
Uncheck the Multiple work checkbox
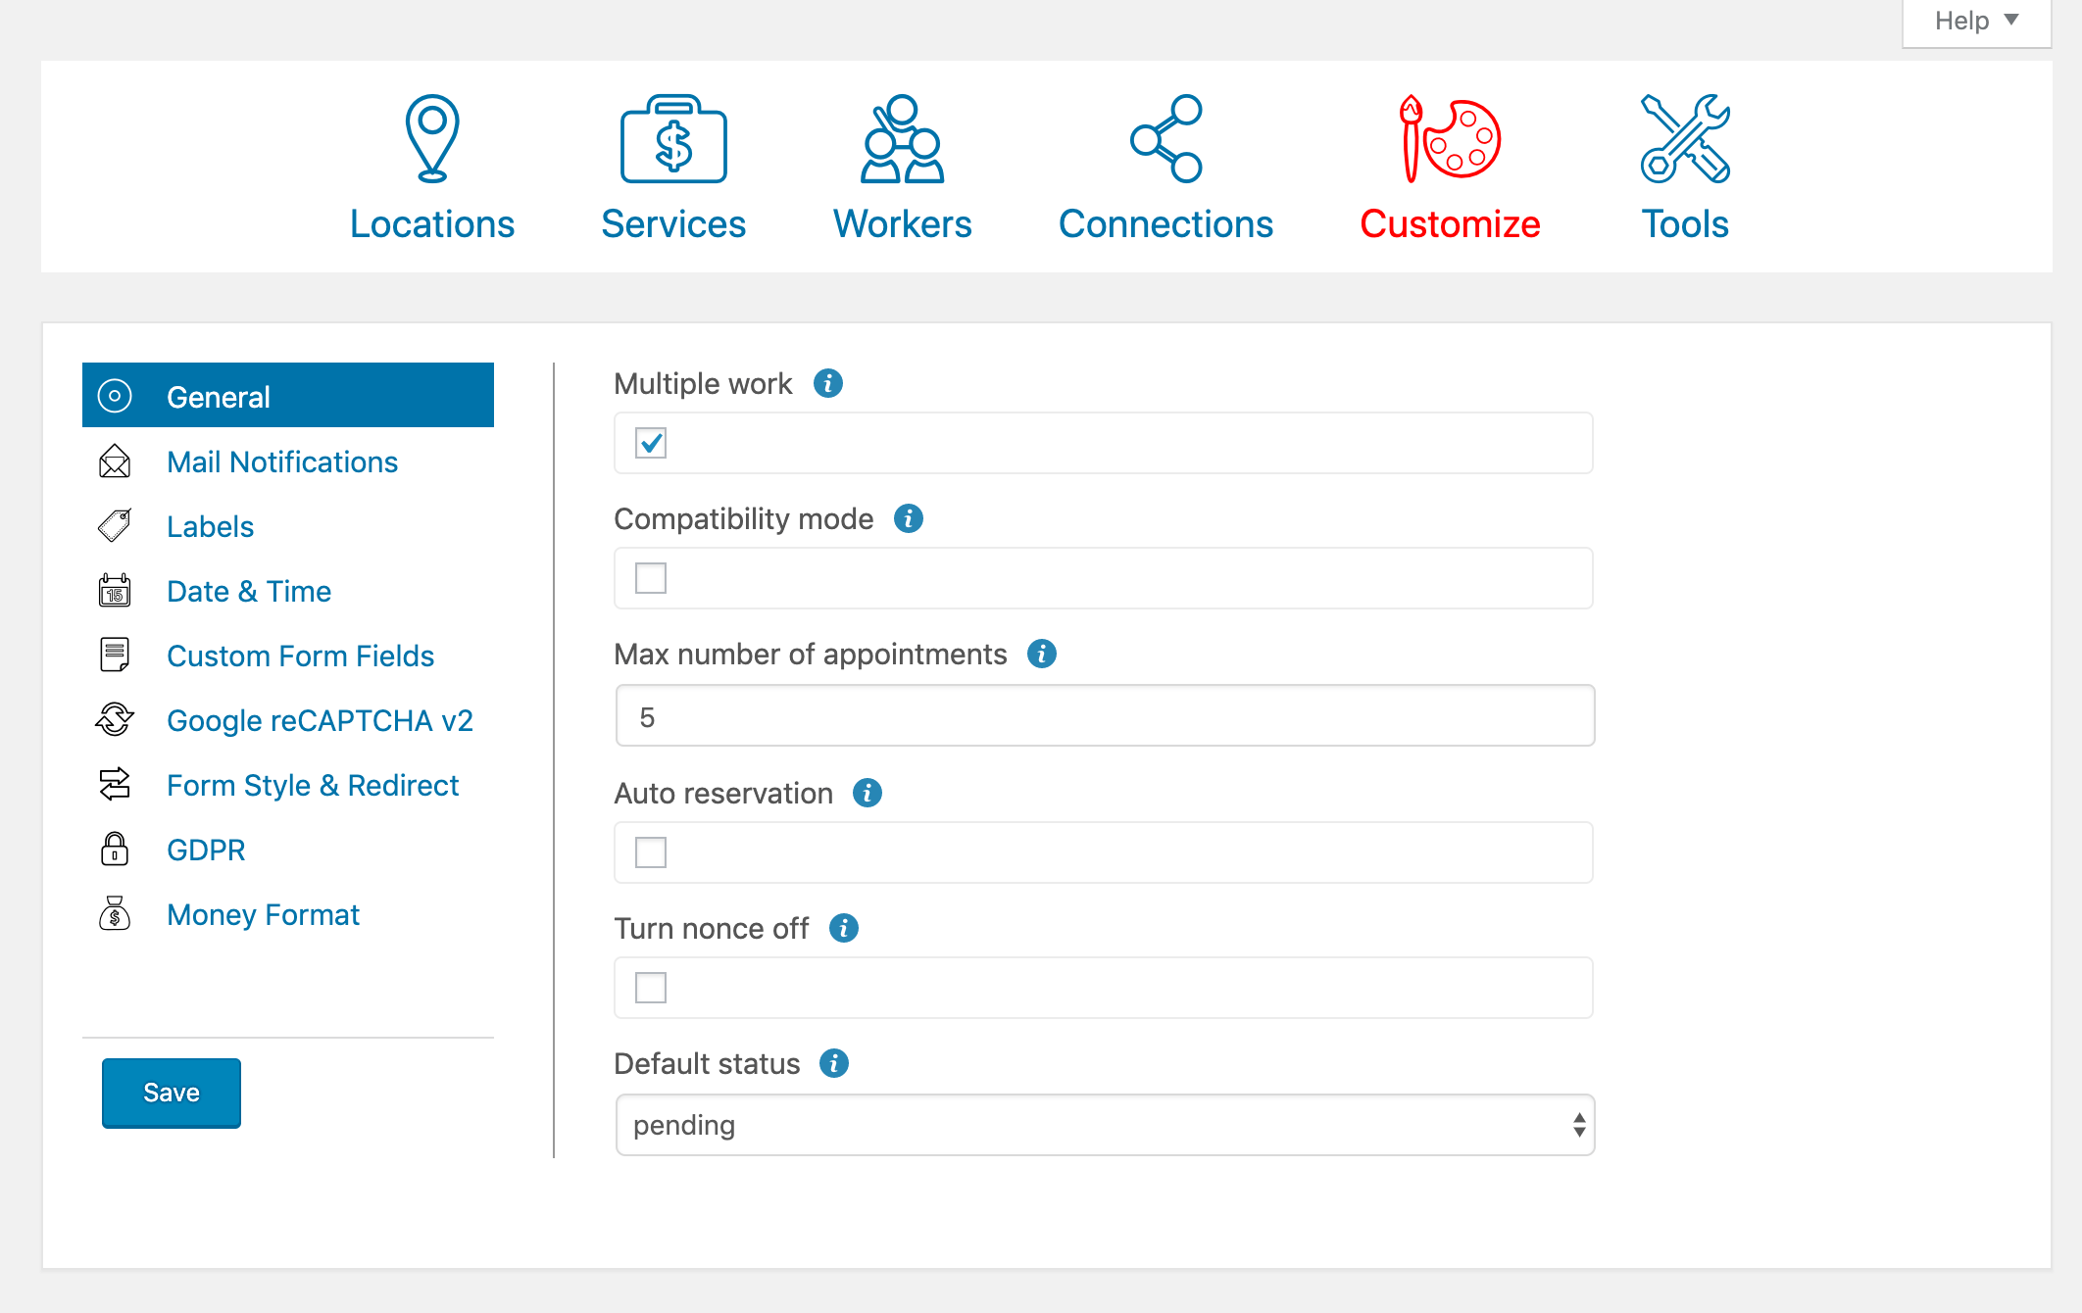tap(651, 443)
